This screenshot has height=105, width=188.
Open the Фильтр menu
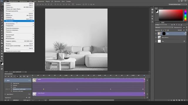[x=48, y=1]
